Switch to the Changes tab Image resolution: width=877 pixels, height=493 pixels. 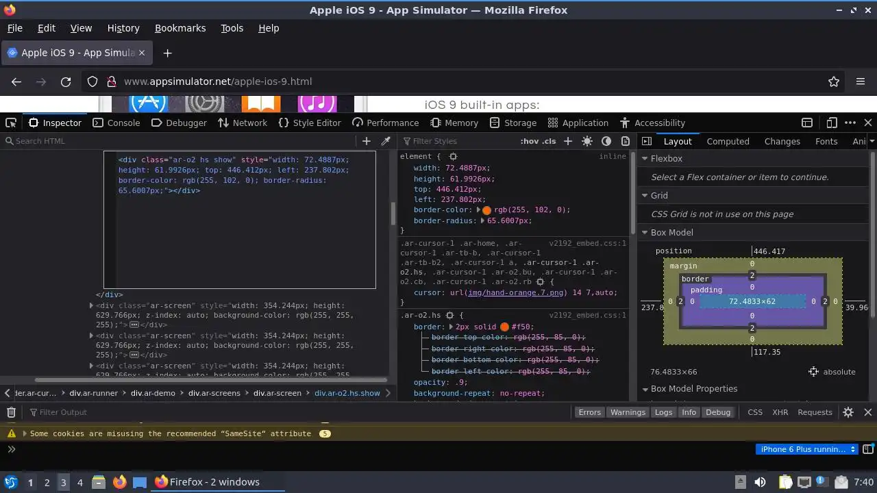pos(782,141)
